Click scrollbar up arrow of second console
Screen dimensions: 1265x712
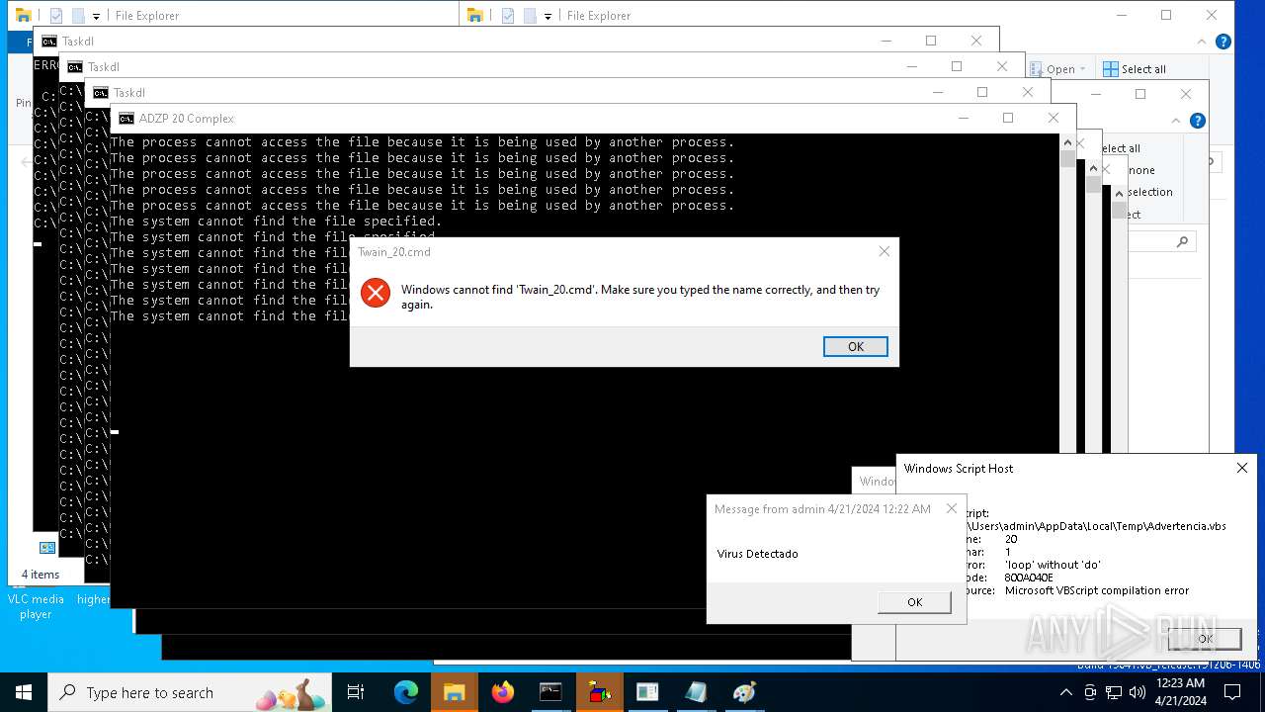pos(1093,168)
